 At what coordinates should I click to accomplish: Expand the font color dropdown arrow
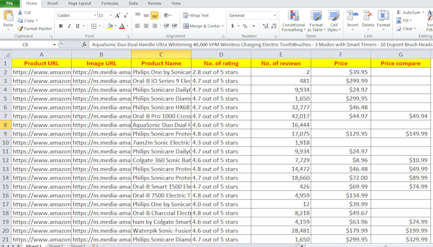[127, 26]
